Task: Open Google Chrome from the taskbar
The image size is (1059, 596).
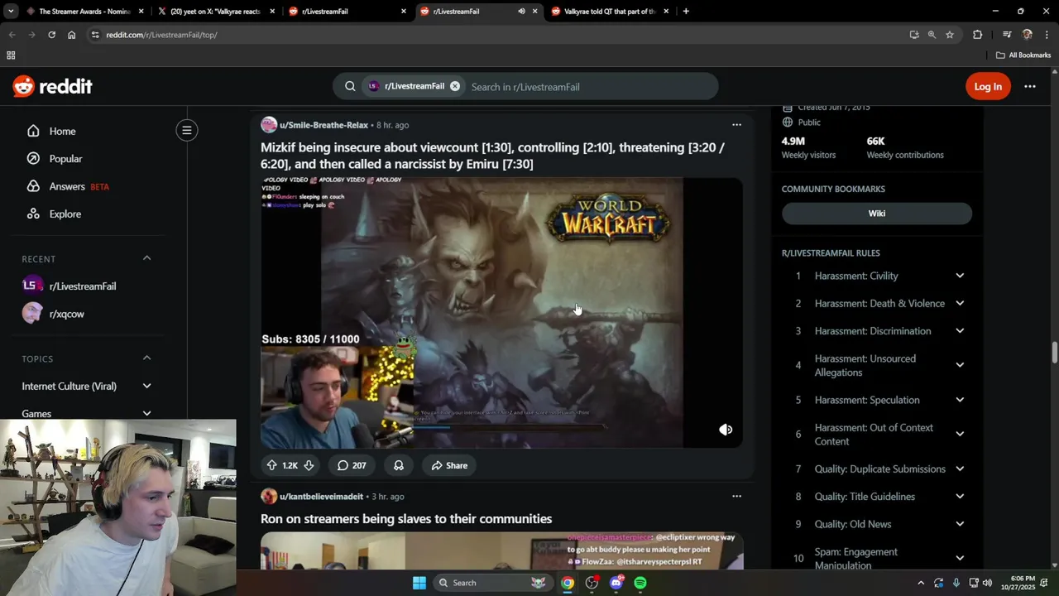Action: 568,583
